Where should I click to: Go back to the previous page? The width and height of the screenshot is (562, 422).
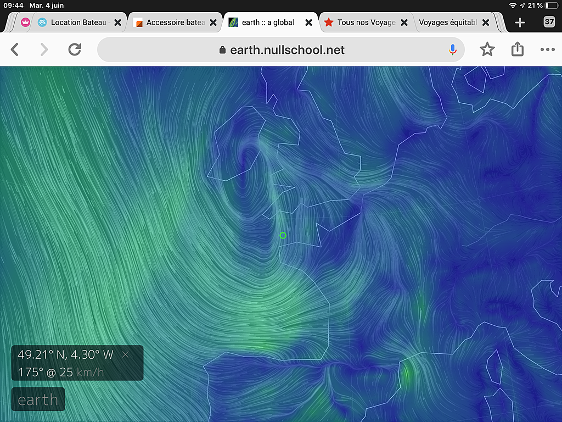click(15, 49)
